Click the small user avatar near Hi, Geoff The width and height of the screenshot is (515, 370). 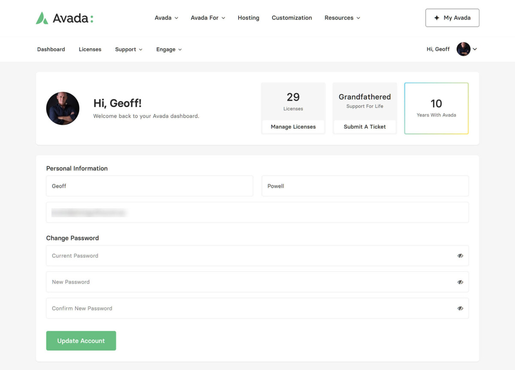click(x=463, y=49)
